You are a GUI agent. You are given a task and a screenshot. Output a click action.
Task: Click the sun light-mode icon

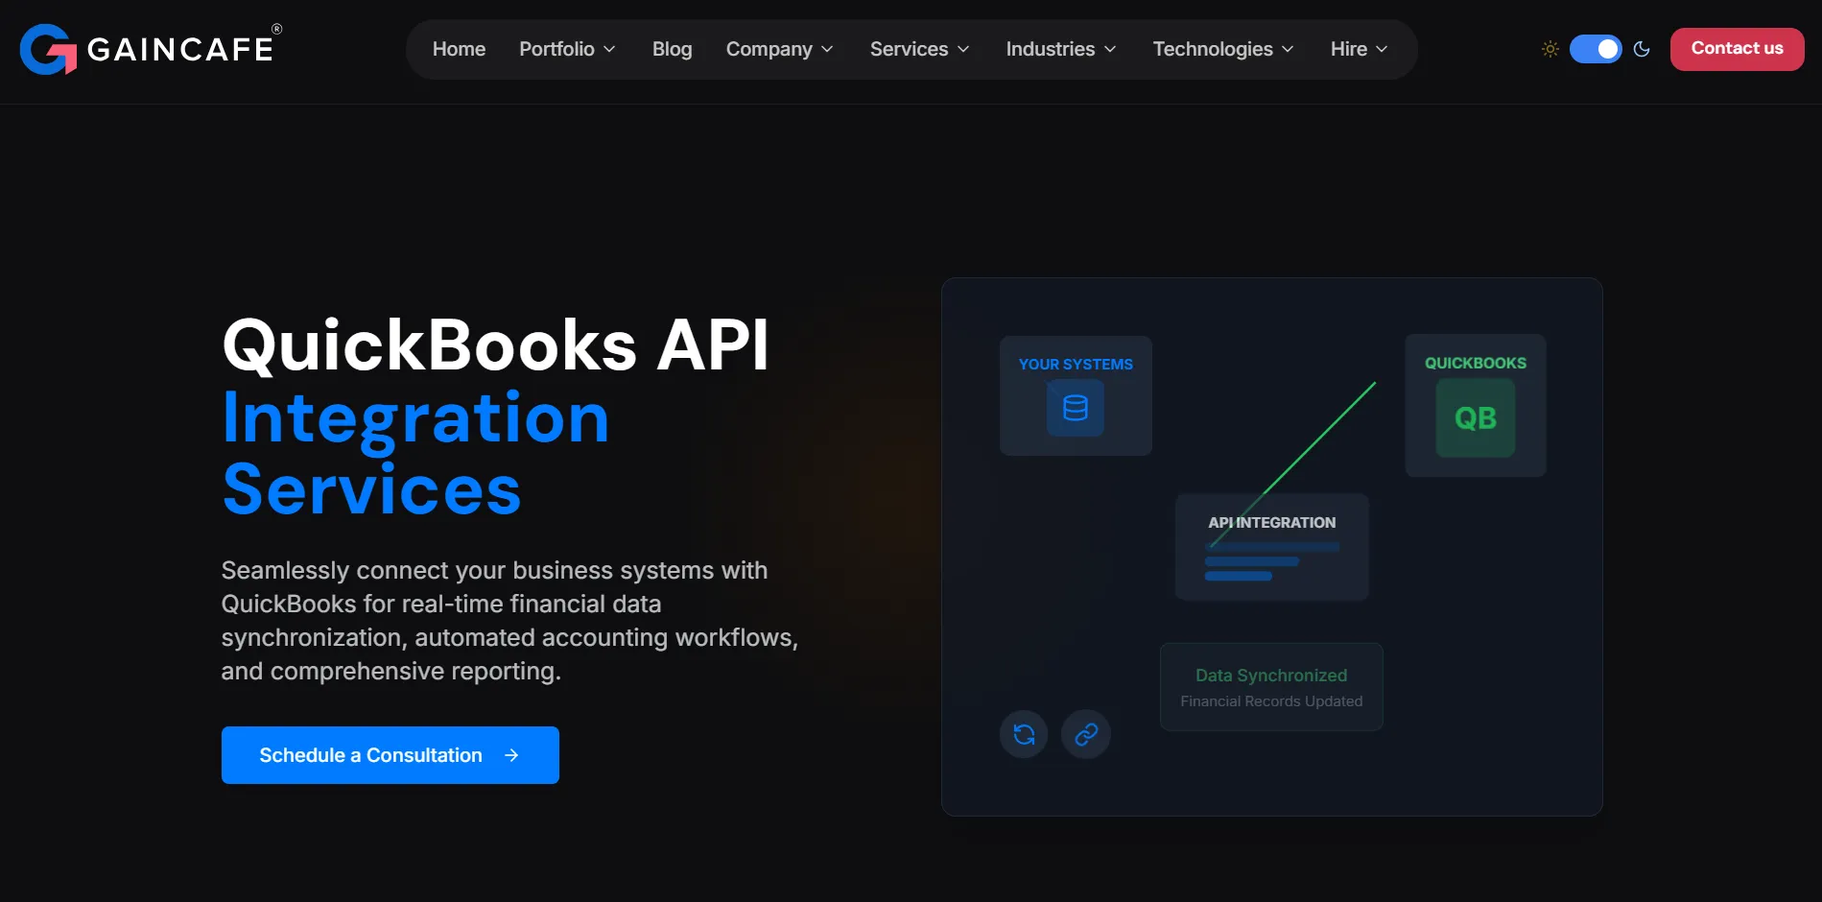click(x=1550, y=49)
